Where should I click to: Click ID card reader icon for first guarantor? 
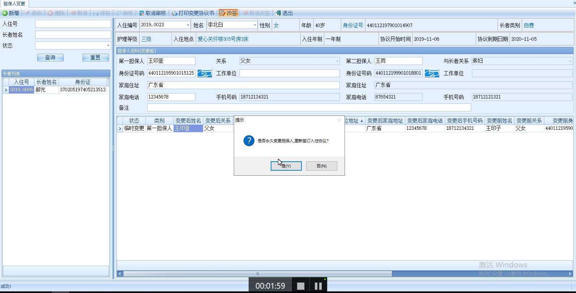tap(205, 73)
